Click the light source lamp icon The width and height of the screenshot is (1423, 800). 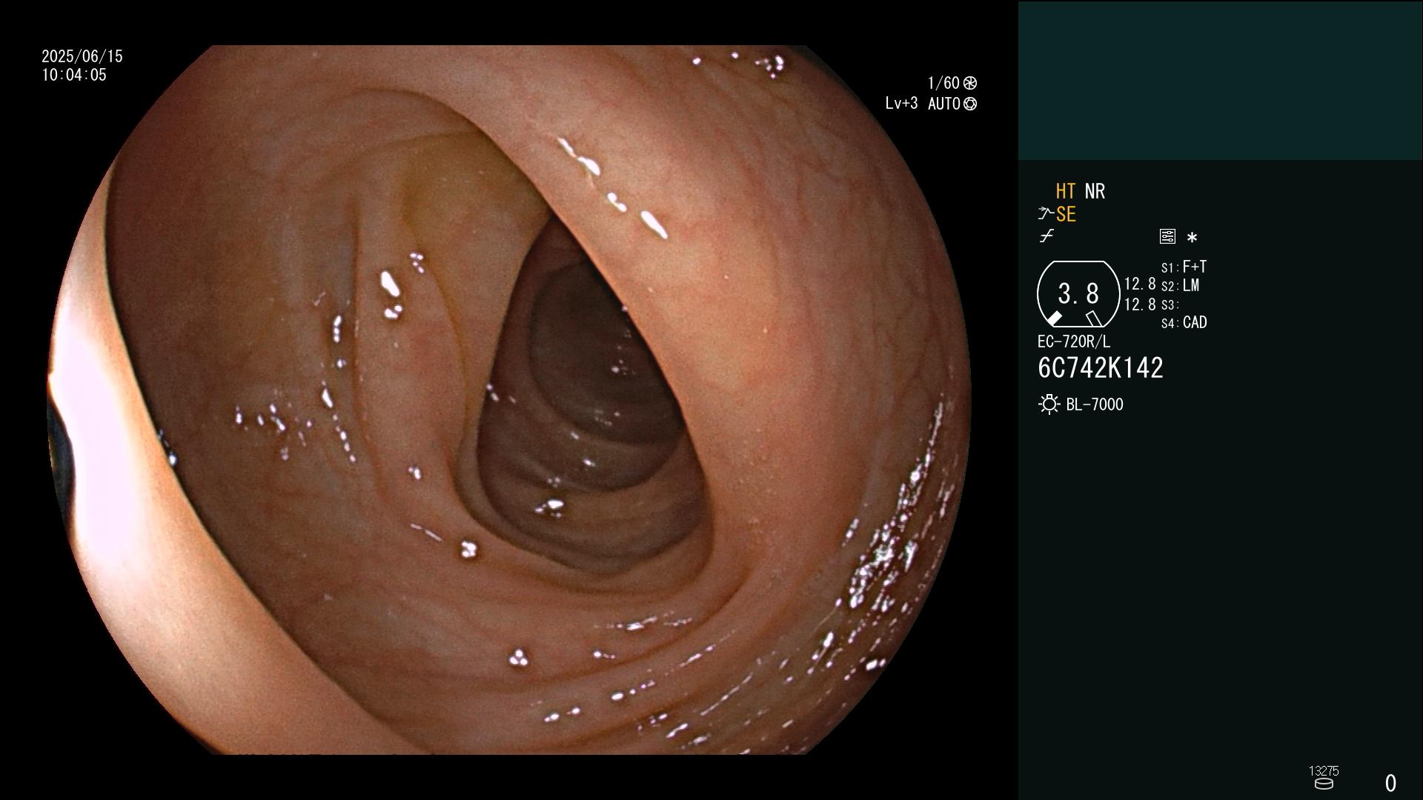(1049, 404)
